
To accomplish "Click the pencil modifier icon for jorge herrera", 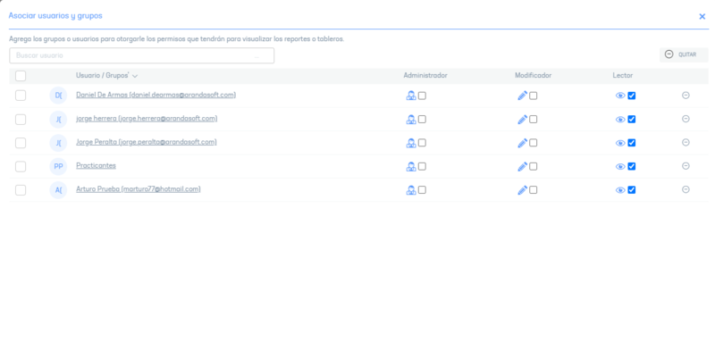I will pyautogui.click(x=523, y=120).
